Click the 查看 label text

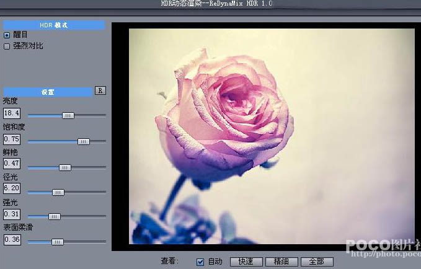pyautogui.click(x=169, y=261)
